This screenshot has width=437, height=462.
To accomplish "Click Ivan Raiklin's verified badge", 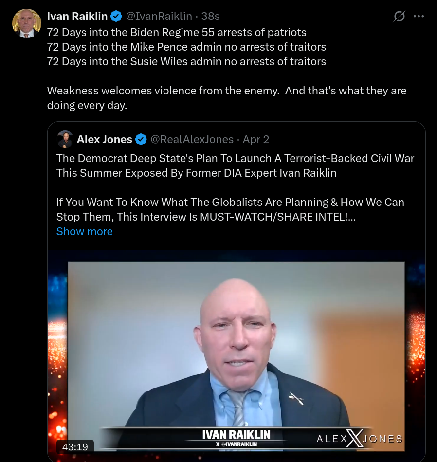I will pyautogui.click(x=116, y=16).
